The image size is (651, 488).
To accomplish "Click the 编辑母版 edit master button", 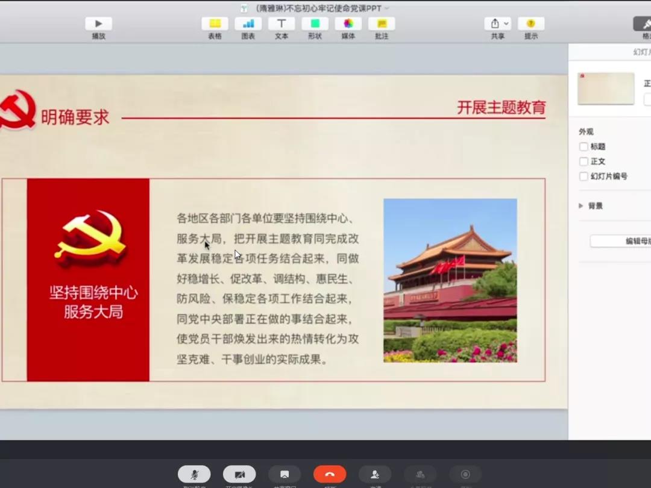I will click(621, 241).
